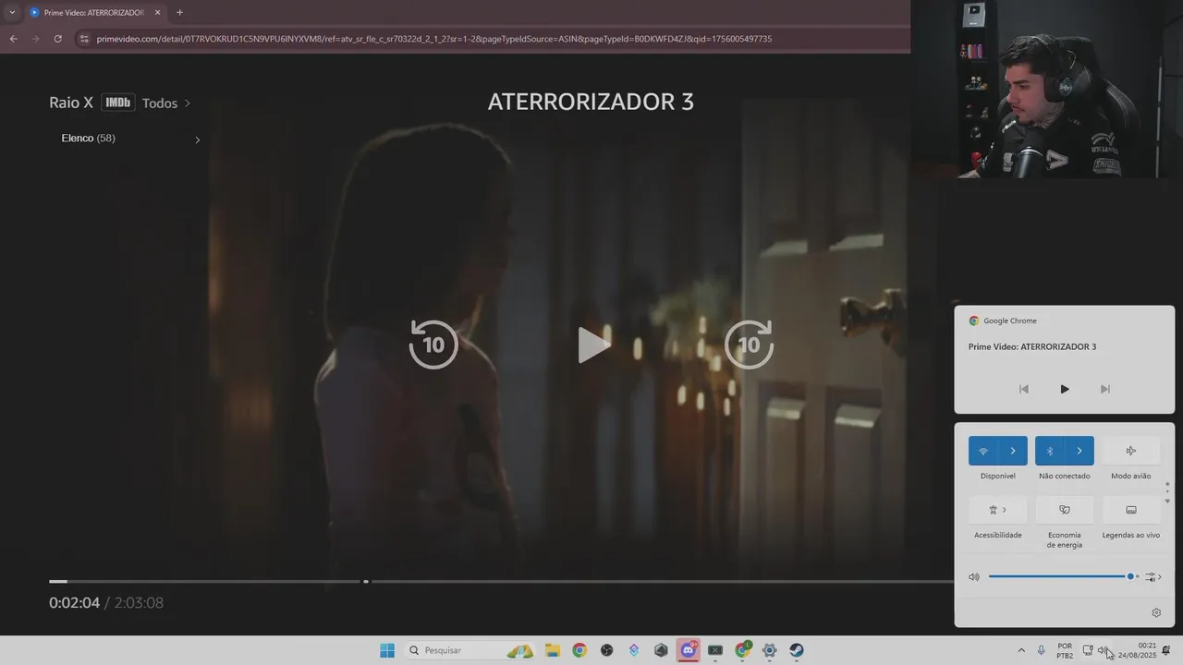Open sound output device selector
1183x665 pixels.
(1153, 576)
